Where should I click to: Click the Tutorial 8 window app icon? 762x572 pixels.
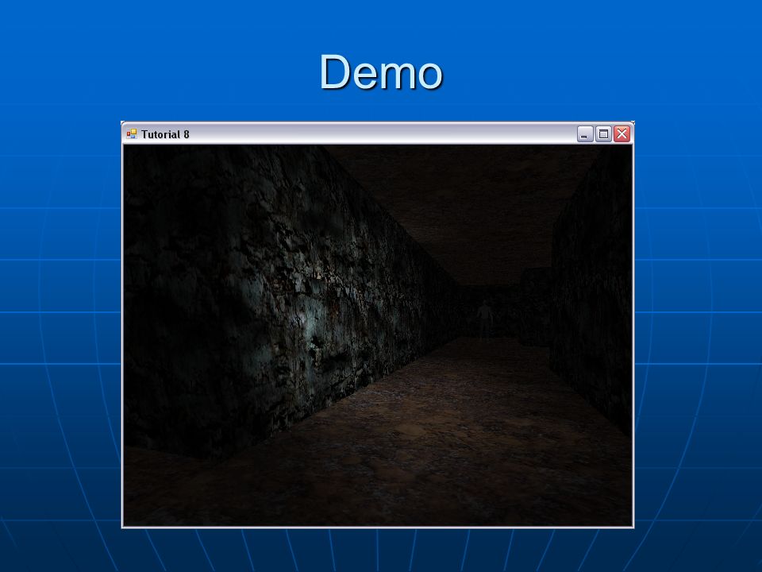coord(132,133)
